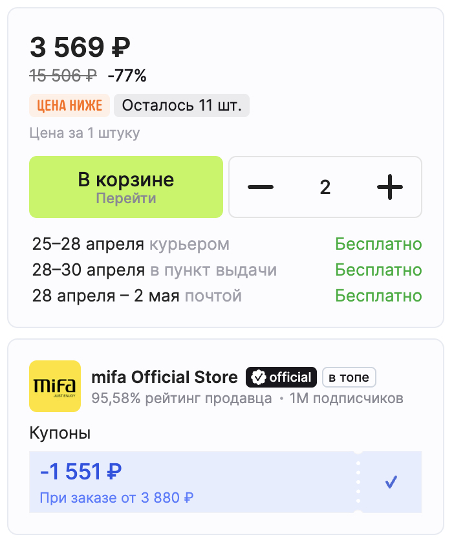Screen dimensions: 454x548
Task: Click the current price 3 569 ₽
Action: [x=80, y=47]
